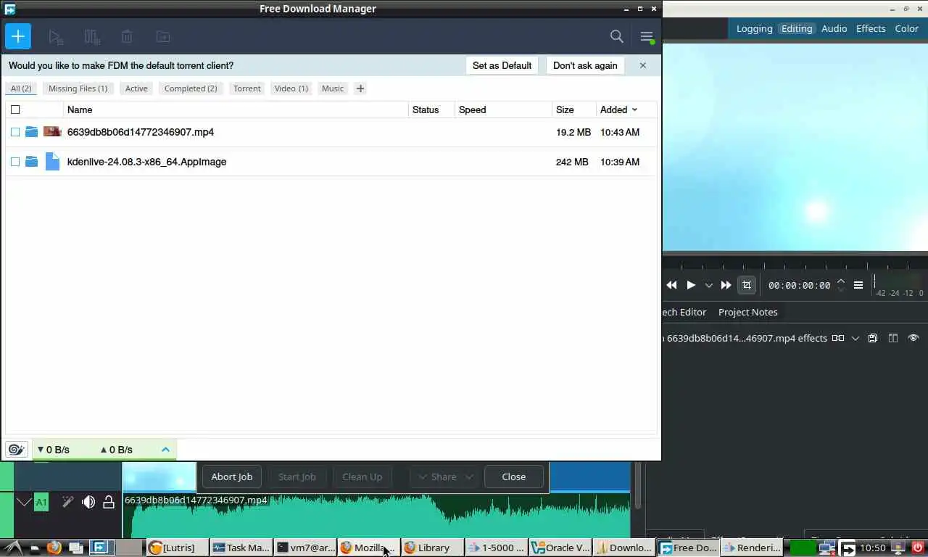
Task: Switch Kdenlive to Effects layout
Action: click(871, 28)
